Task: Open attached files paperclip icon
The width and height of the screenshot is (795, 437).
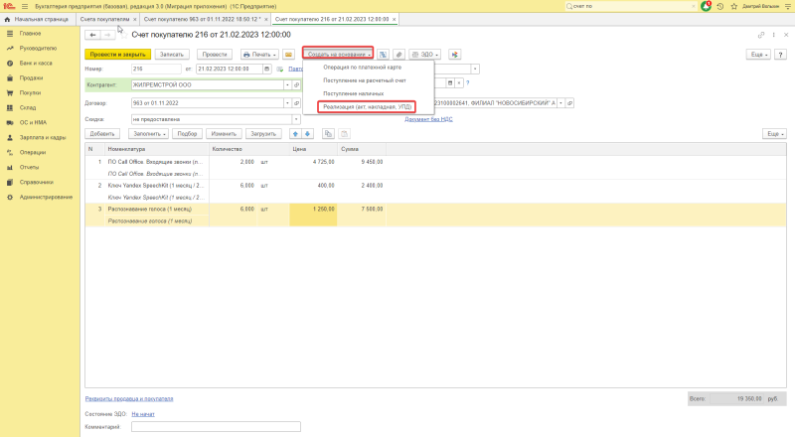Action: coord(399,55)
